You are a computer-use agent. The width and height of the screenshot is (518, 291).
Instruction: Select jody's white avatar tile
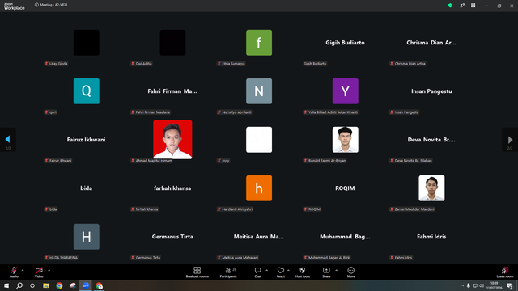[x=259, y=140]
